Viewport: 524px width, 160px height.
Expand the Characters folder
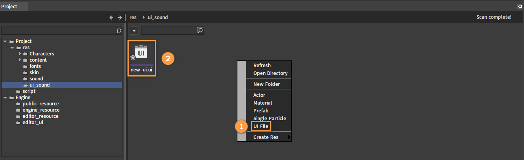[19, 53]
